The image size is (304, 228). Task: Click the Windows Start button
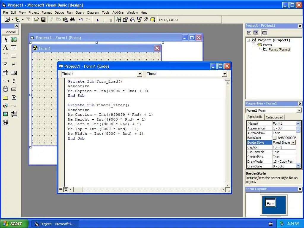pyautogui.click(x=14, y=224)
